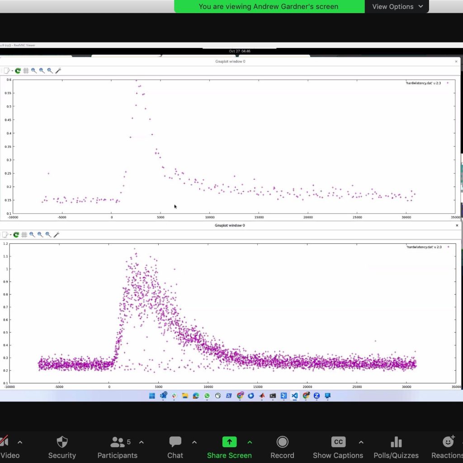Open the Chat panel
This screenshot has width=463, height=463.
coord(175,447)
